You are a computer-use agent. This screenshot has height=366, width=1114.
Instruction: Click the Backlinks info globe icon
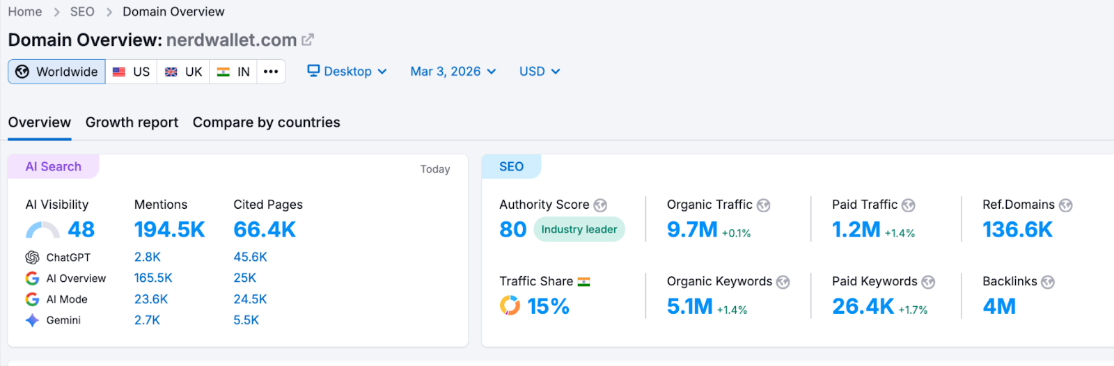tap(1048, 282)
